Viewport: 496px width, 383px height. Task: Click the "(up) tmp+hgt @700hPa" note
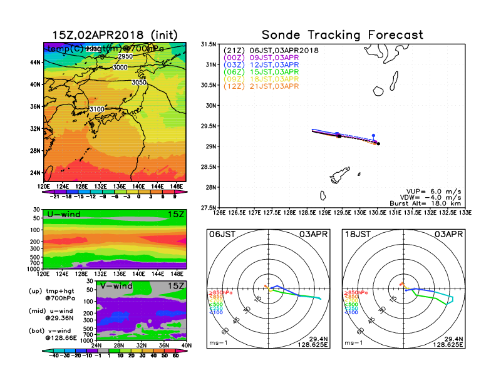click(52, 295)
